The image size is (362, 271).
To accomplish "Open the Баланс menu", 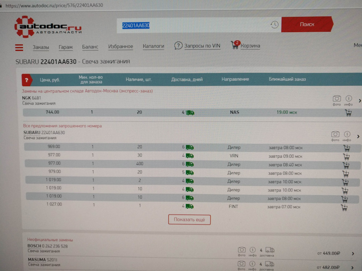I will tap(90, 47).
